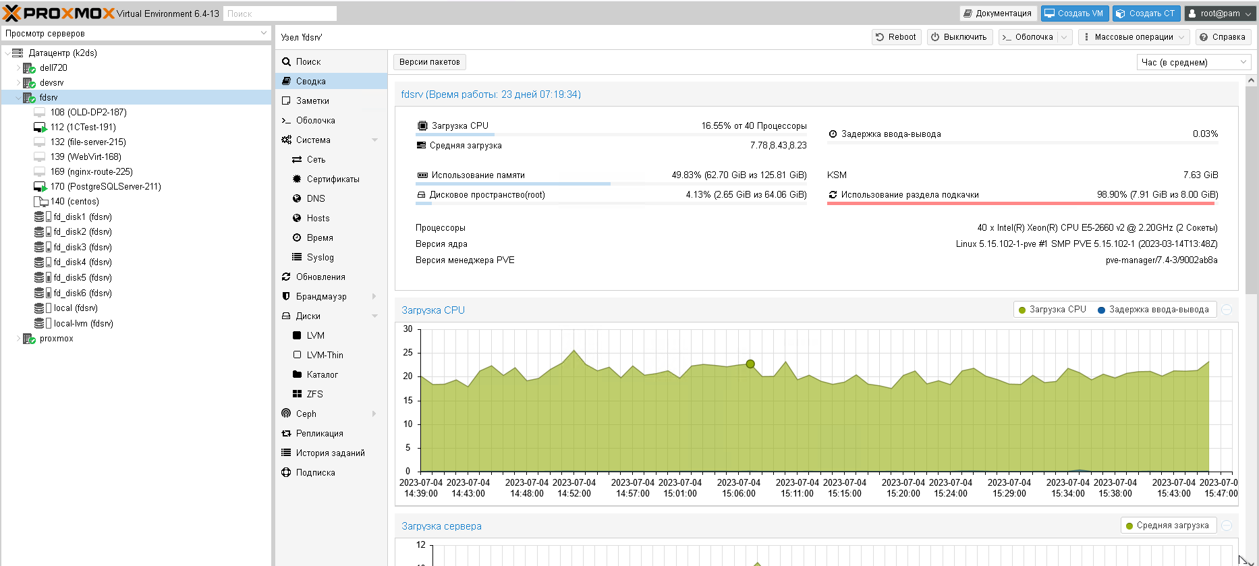Toggle Средняя загрузка series in legend

pyautogui.click(x=1167, y=526)
